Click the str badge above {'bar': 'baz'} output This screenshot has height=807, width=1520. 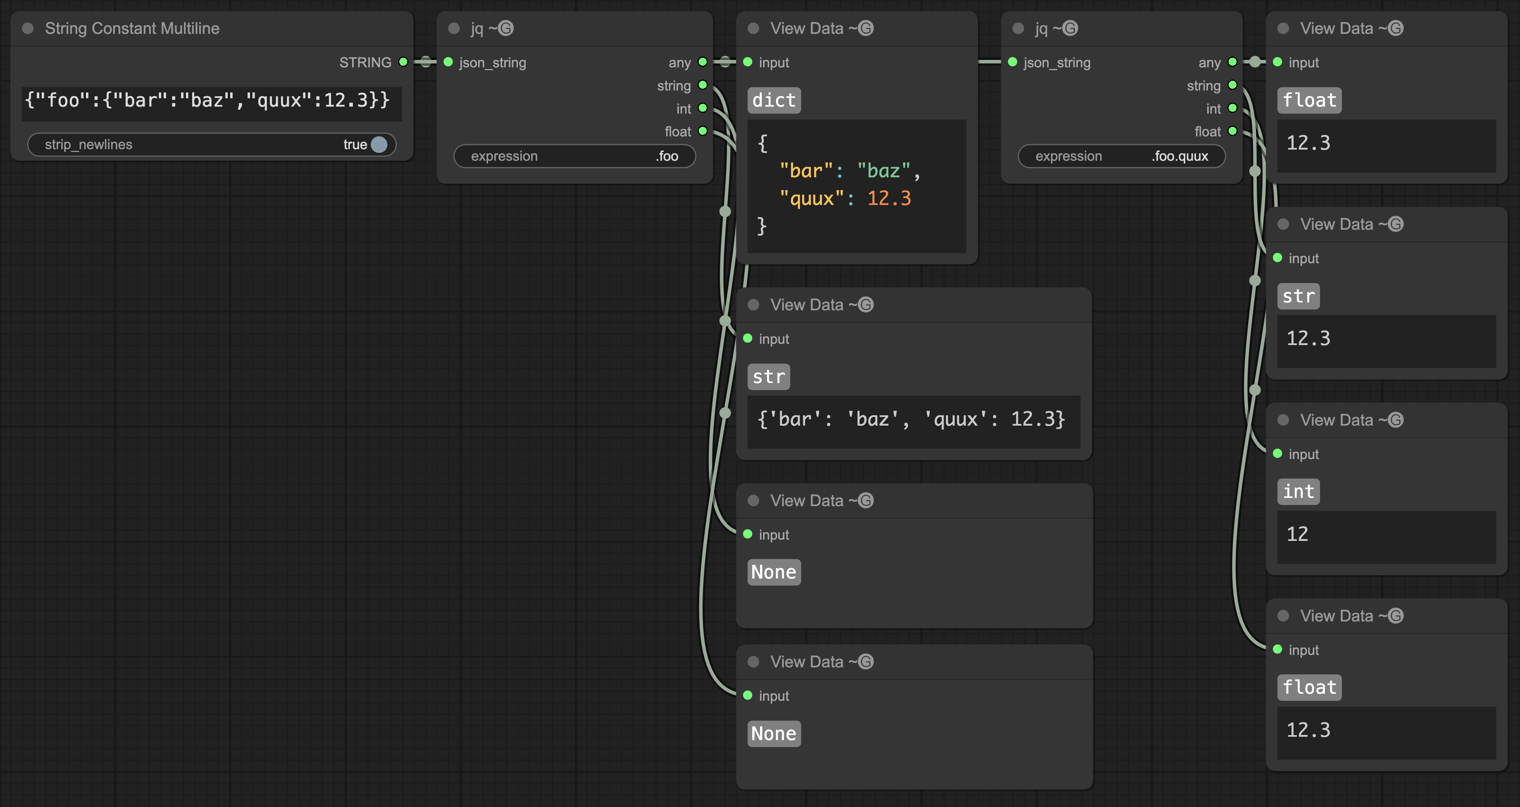coord(769,377)
